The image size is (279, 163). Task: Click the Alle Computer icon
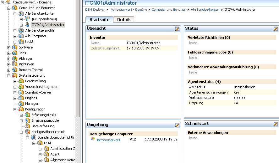click(x=21, y=36)
